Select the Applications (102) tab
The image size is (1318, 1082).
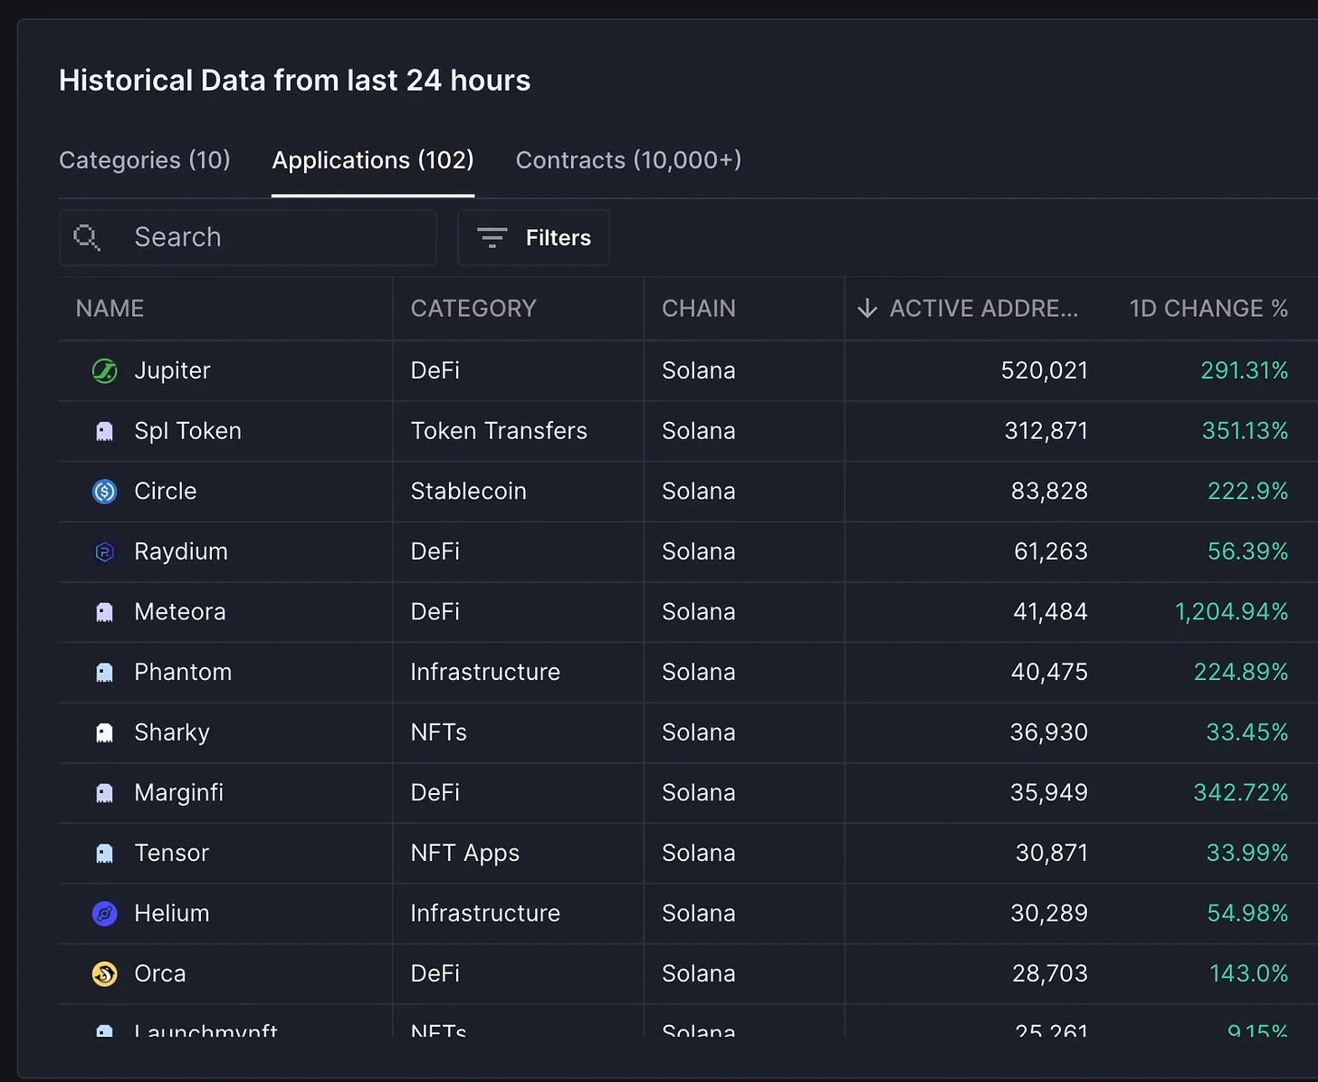[373, 160]
